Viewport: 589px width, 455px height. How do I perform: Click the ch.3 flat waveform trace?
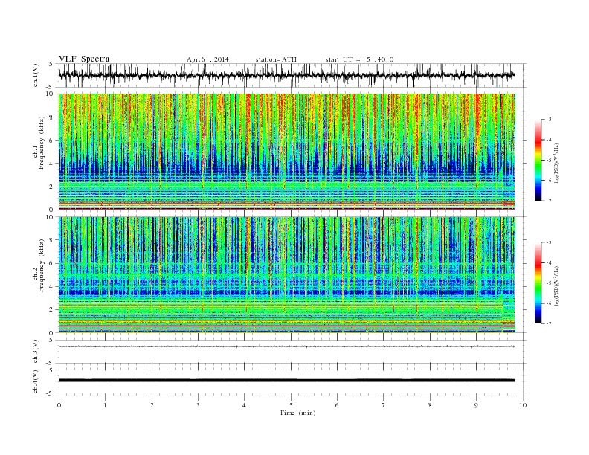click(286, 346)
